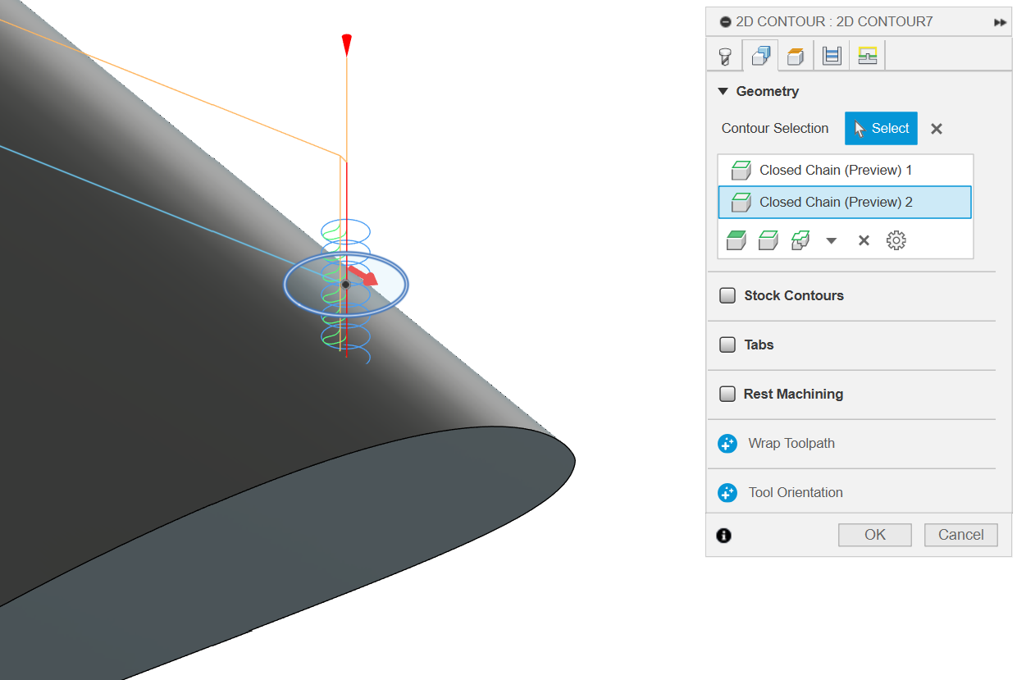Open the chain selection settings gear

tap(896, 240)
